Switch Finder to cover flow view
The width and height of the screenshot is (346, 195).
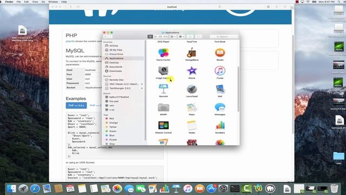pos(165,36)
